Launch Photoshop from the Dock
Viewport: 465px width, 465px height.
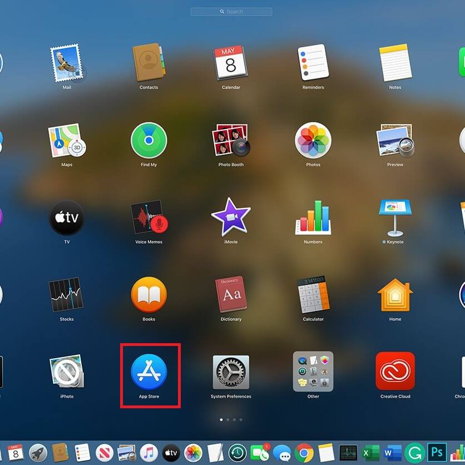coord(437,452)
